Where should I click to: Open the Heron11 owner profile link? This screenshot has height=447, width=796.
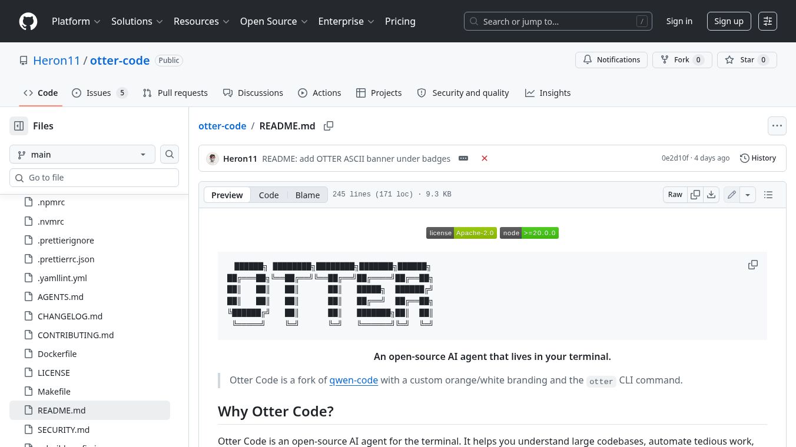pyautogui.click(x=57, y=60)
